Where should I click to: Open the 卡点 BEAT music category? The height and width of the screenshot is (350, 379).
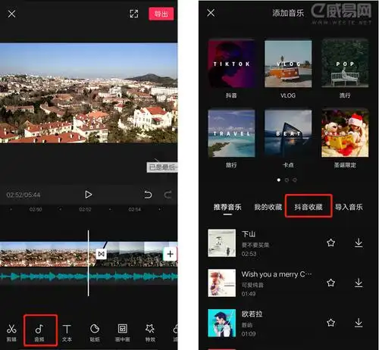point(288,138)
